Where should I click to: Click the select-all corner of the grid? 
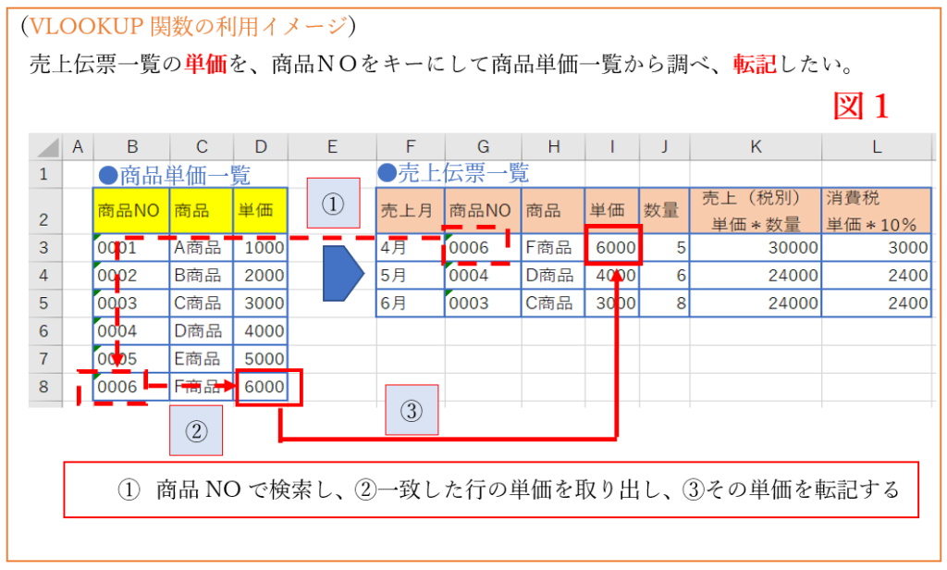[44, 146]
